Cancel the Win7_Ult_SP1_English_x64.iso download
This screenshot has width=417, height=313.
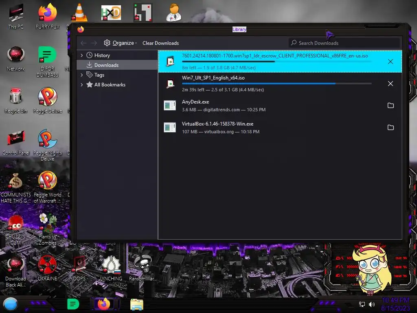(390, 84)
